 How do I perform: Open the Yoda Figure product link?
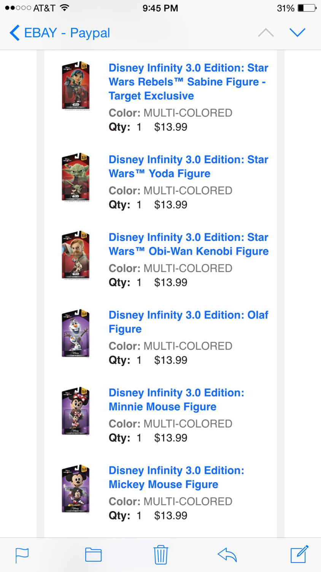pyautogui.click(x=188, y=166)
